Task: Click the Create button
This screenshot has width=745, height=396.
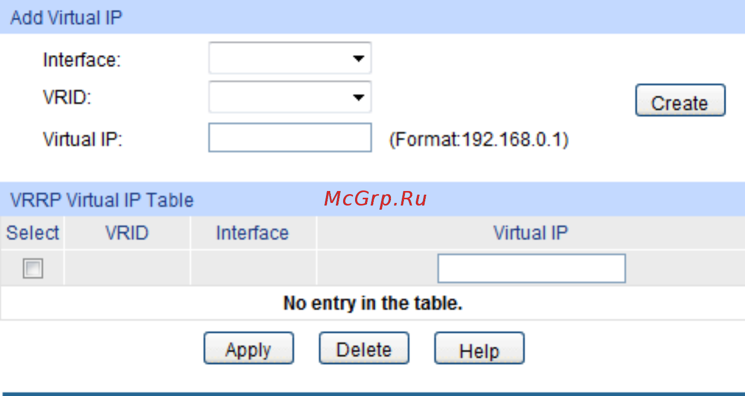Action: (x=680, y=100)
